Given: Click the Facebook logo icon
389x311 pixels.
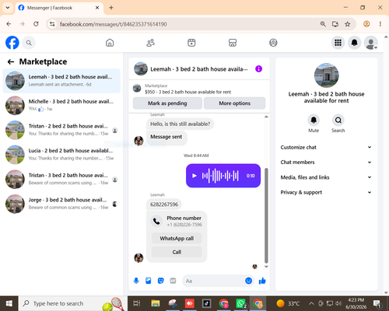Looking at the screenshot, I should click(12, 43).
